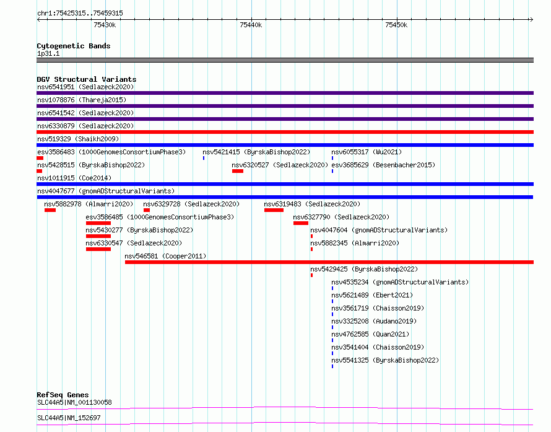
Task: Click the purple nsv6541951 variant bar
Action: (x=285, y=93)
